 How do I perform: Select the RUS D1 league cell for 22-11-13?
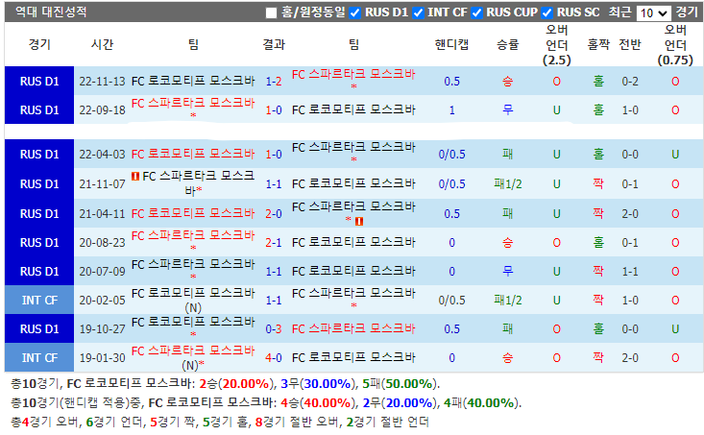click(x=39, y=82)
